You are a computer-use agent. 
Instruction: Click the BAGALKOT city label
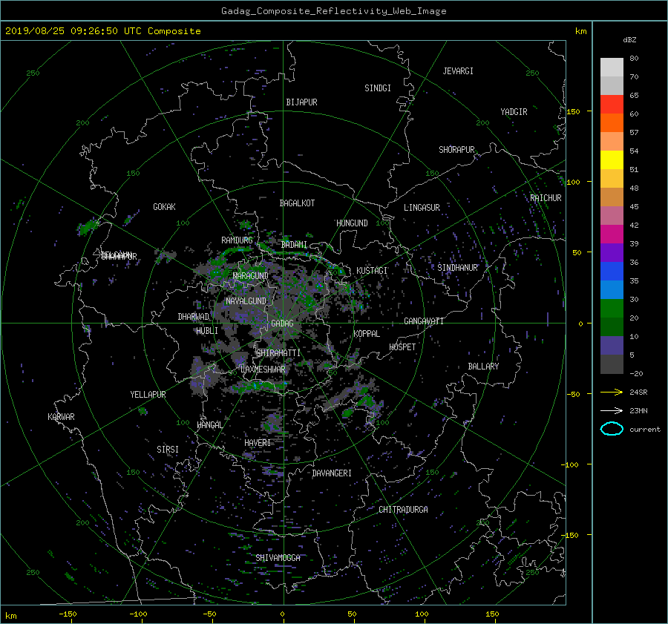[297, 203]
